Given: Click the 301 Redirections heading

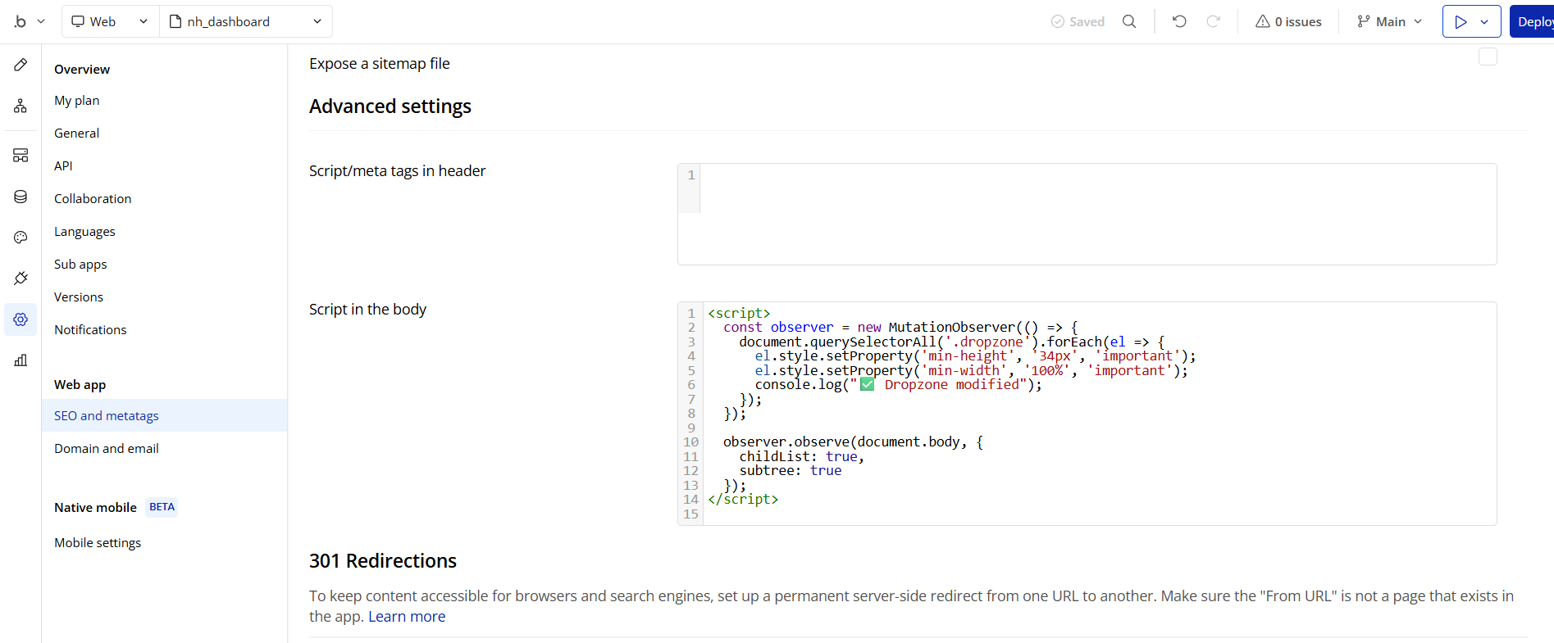Looking at the screenshot, I should tap(383, 561).
